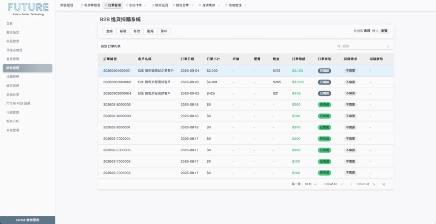Click the 客戶名稱 column header
Viewport: 436px width, 224px height.
click(x=145, y=59)
